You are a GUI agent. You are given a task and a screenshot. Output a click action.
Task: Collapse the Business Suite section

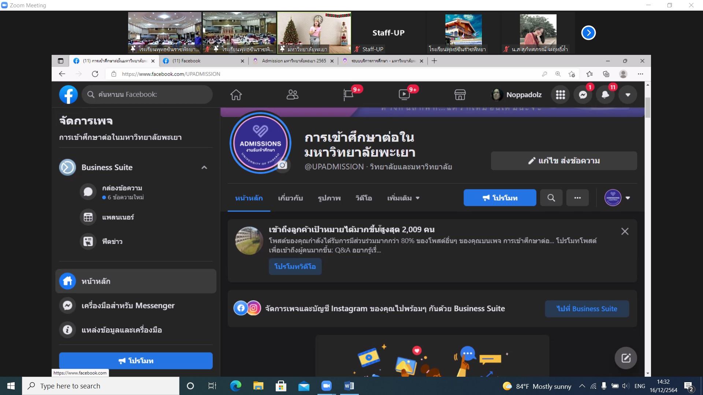click(x=204, y=168)
